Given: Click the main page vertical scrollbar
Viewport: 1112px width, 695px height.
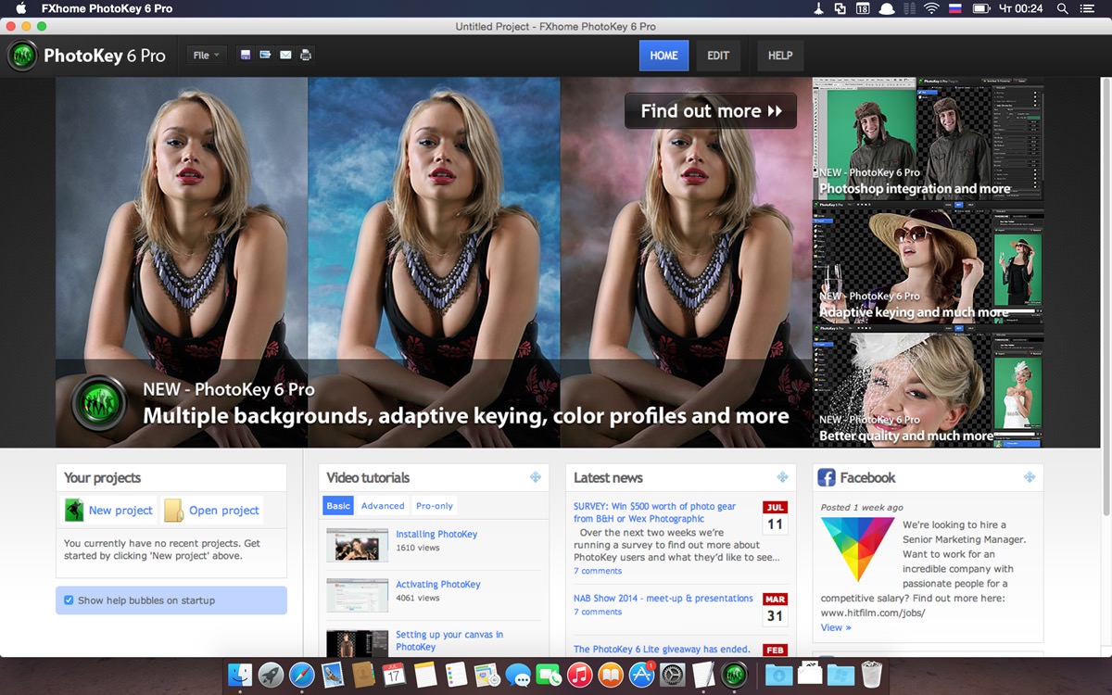Looking at the screenshot, I should (x=1106, y=297).
